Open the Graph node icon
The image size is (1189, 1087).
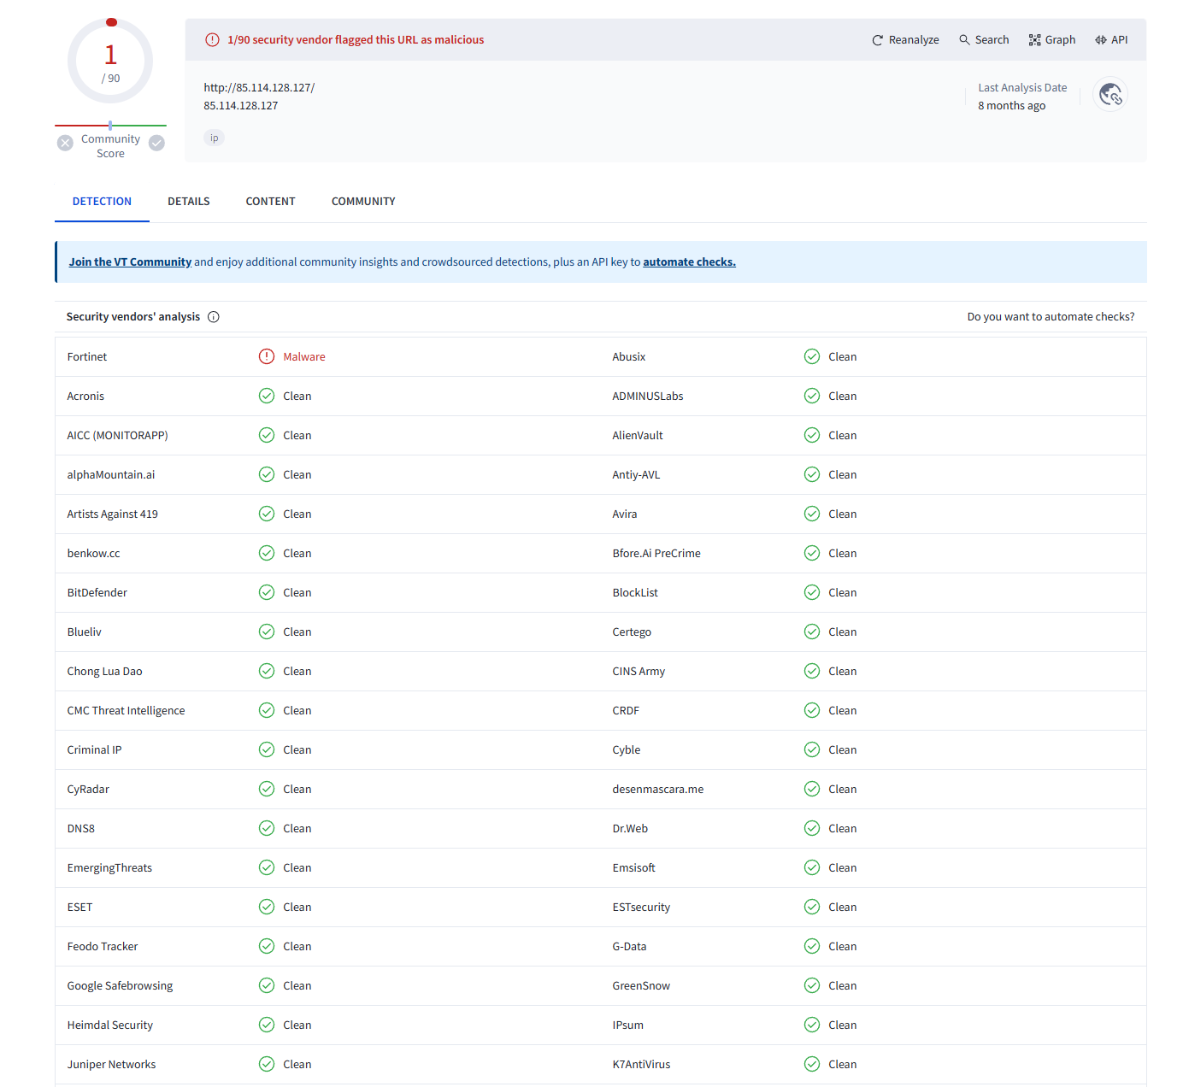click(1034, 40)
